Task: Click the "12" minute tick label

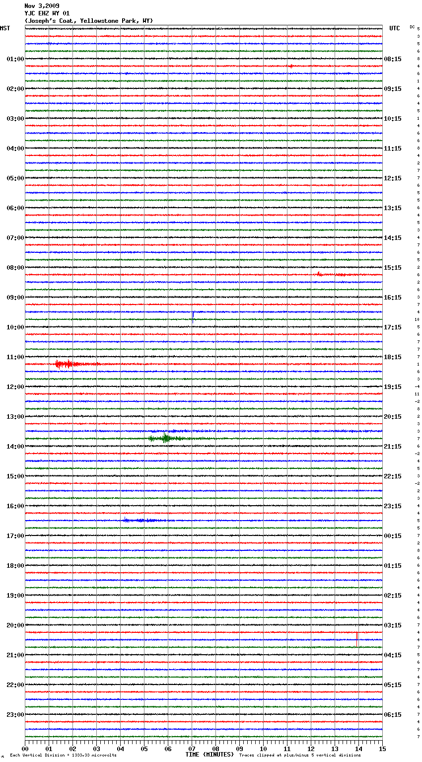Action: coord(311,749)
